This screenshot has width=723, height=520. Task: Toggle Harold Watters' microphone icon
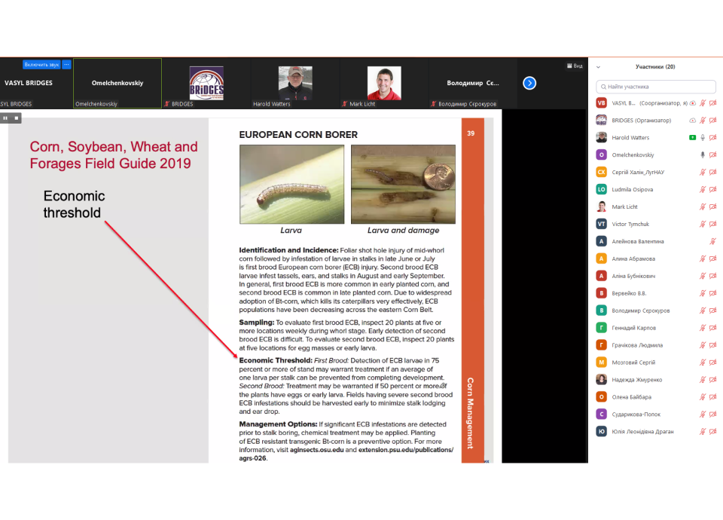point(703,138)
